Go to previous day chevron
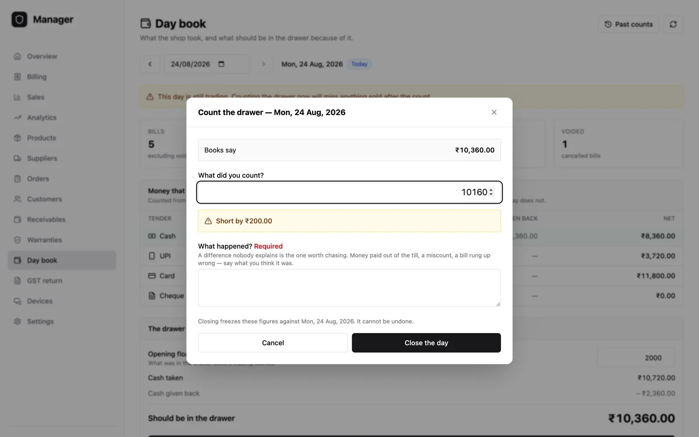The height and width of the screenshot is (437, 699). click(150, 64)
